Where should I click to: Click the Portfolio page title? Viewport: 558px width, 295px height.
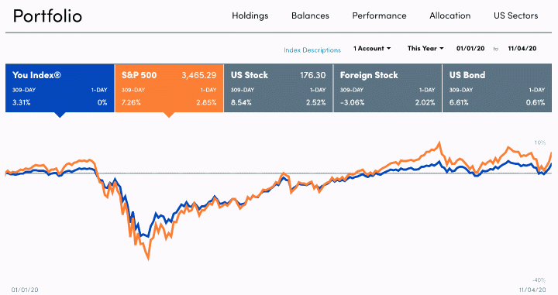point(48,16)
